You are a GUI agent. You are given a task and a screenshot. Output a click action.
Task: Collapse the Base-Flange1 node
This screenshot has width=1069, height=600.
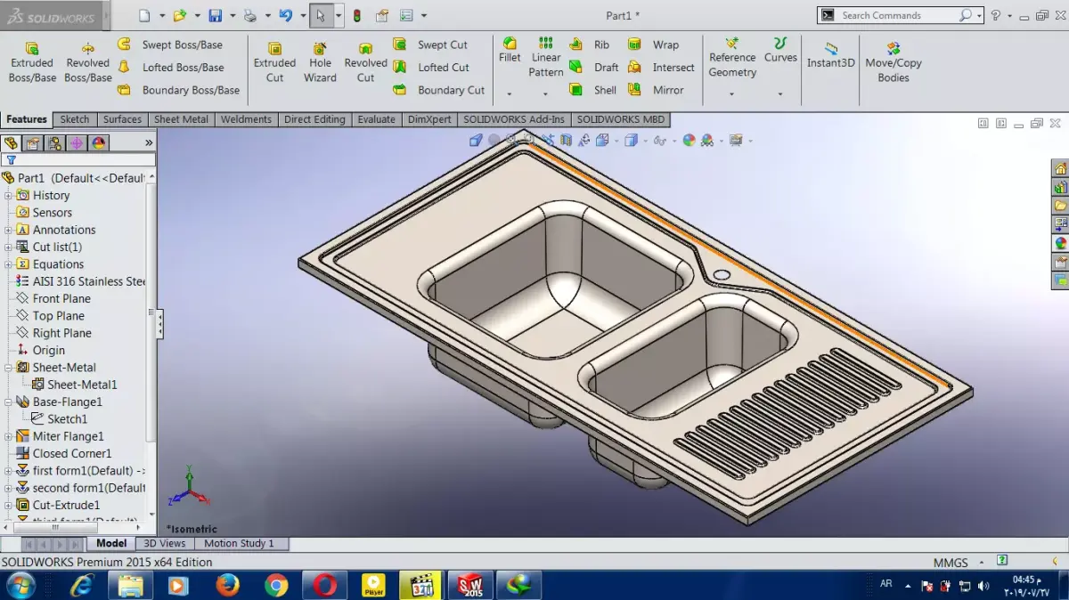[x=8, y=401]
